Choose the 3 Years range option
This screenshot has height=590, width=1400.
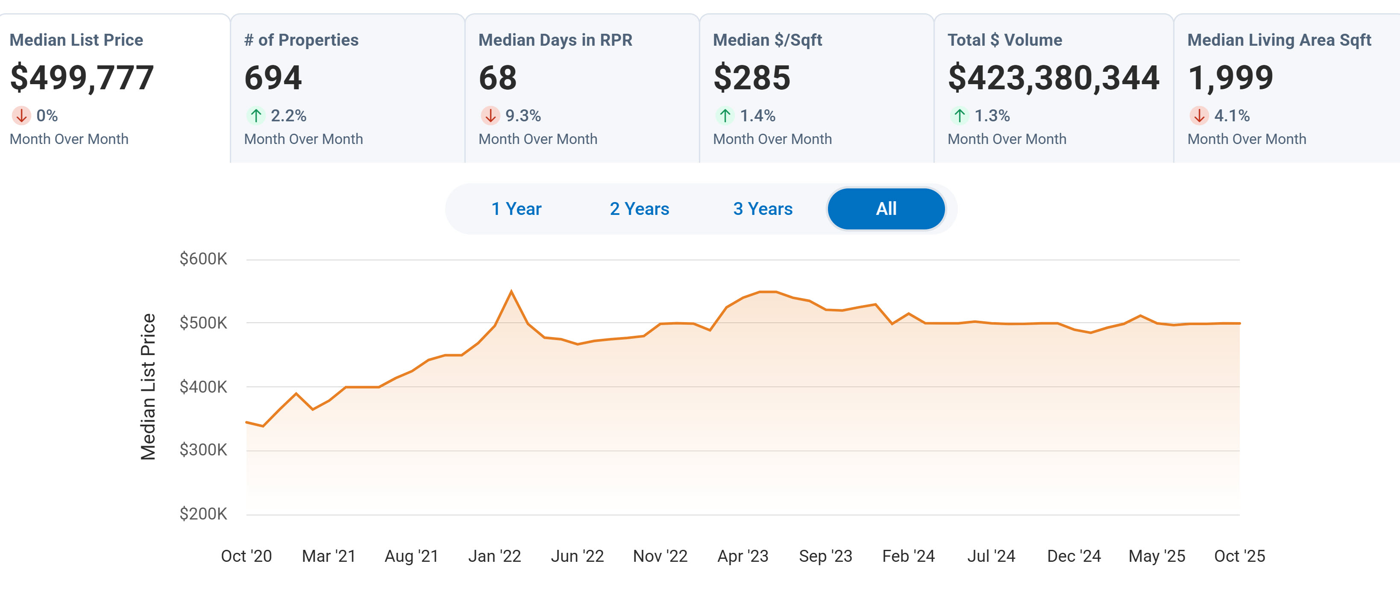pos(763,208)
